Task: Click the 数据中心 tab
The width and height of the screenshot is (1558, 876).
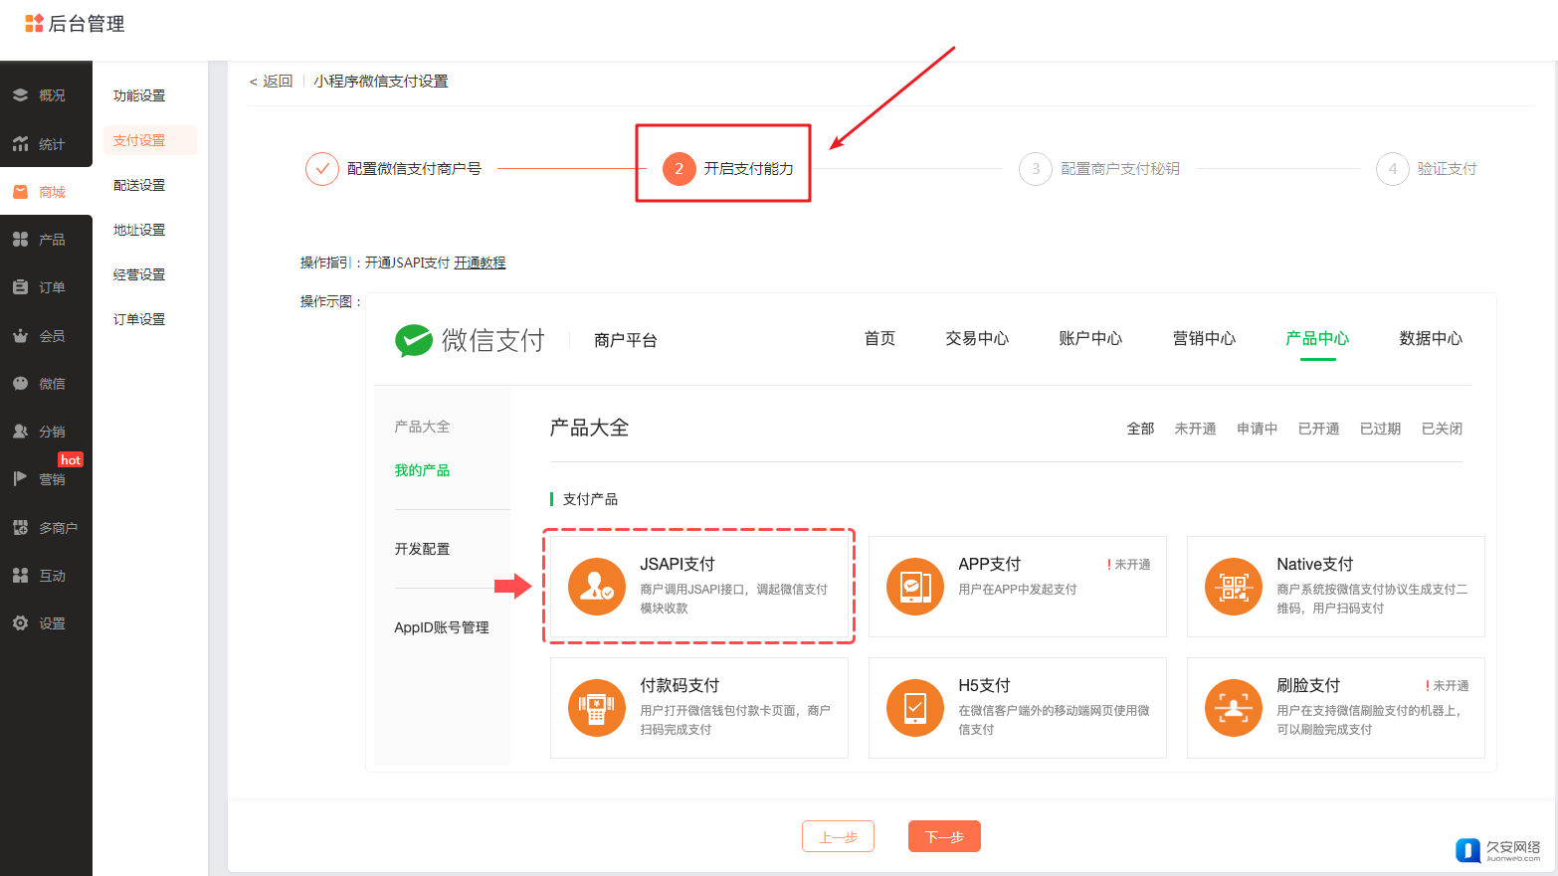Action: click(1431, 338)
